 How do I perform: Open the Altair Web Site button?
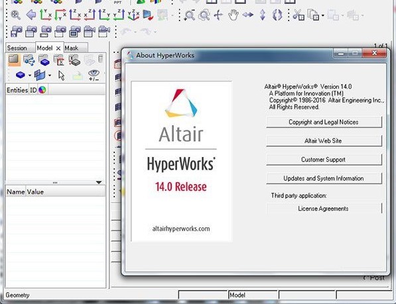(324, 140)
